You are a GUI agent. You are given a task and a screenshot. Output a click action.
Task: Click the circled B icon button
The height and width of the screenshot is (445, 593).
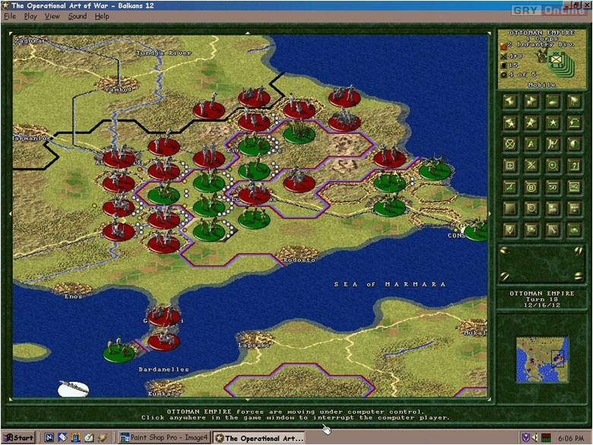[x=531, y=187]
